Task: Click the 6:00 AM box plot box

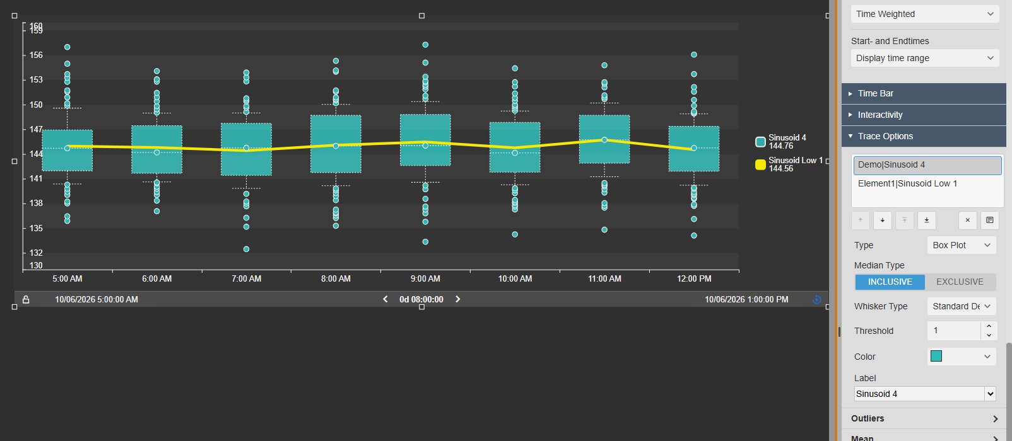Action: tap(157, 149)
